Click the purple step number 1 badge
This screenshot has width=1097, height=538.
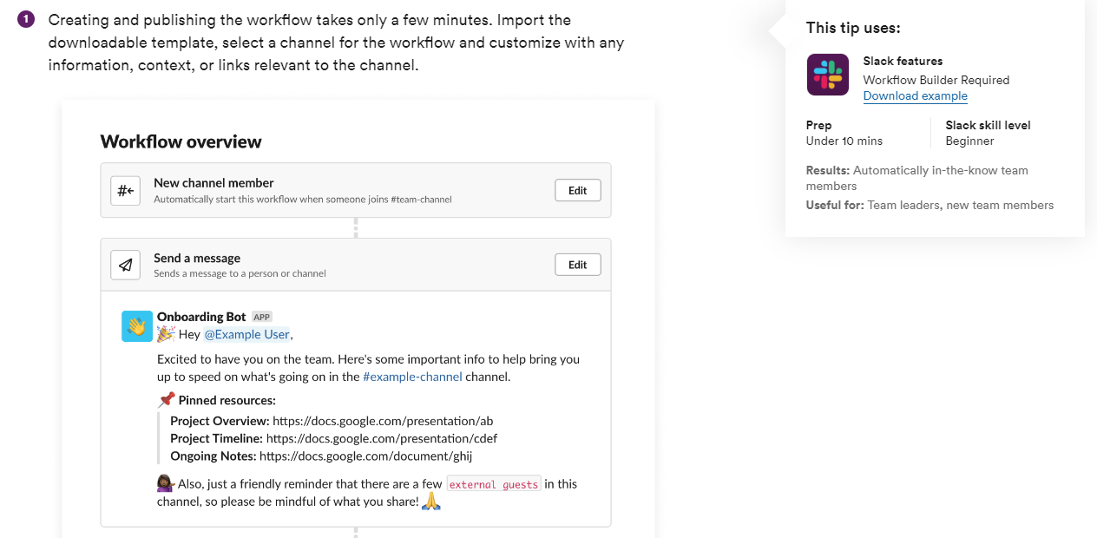pos(26,19)
